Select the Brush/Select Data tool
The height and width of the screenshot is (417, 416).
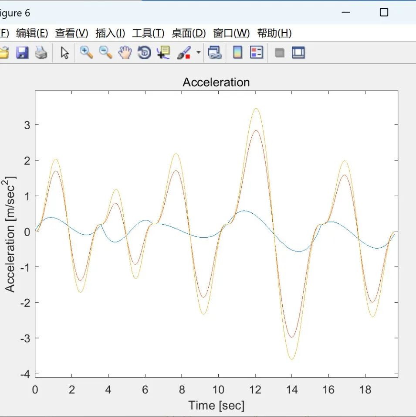[x=184, y=52]
